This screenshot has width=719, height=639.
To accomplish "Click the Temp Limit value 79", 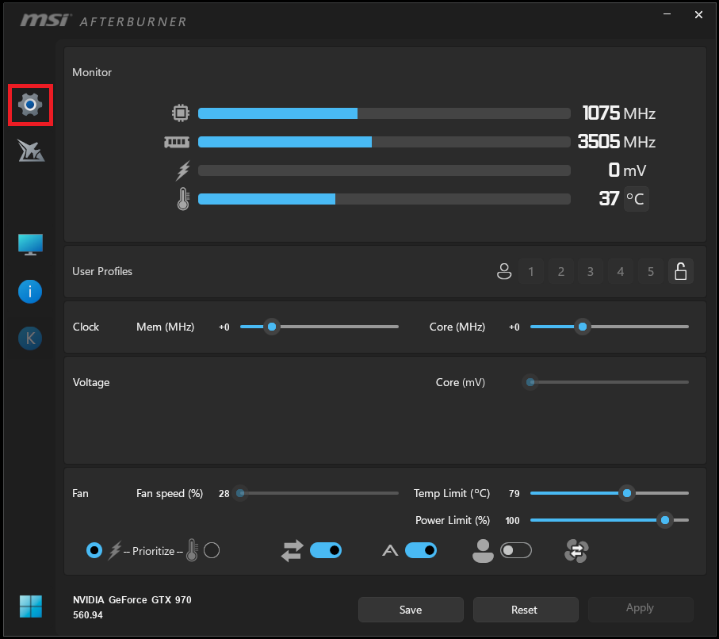I will [514, 494].
